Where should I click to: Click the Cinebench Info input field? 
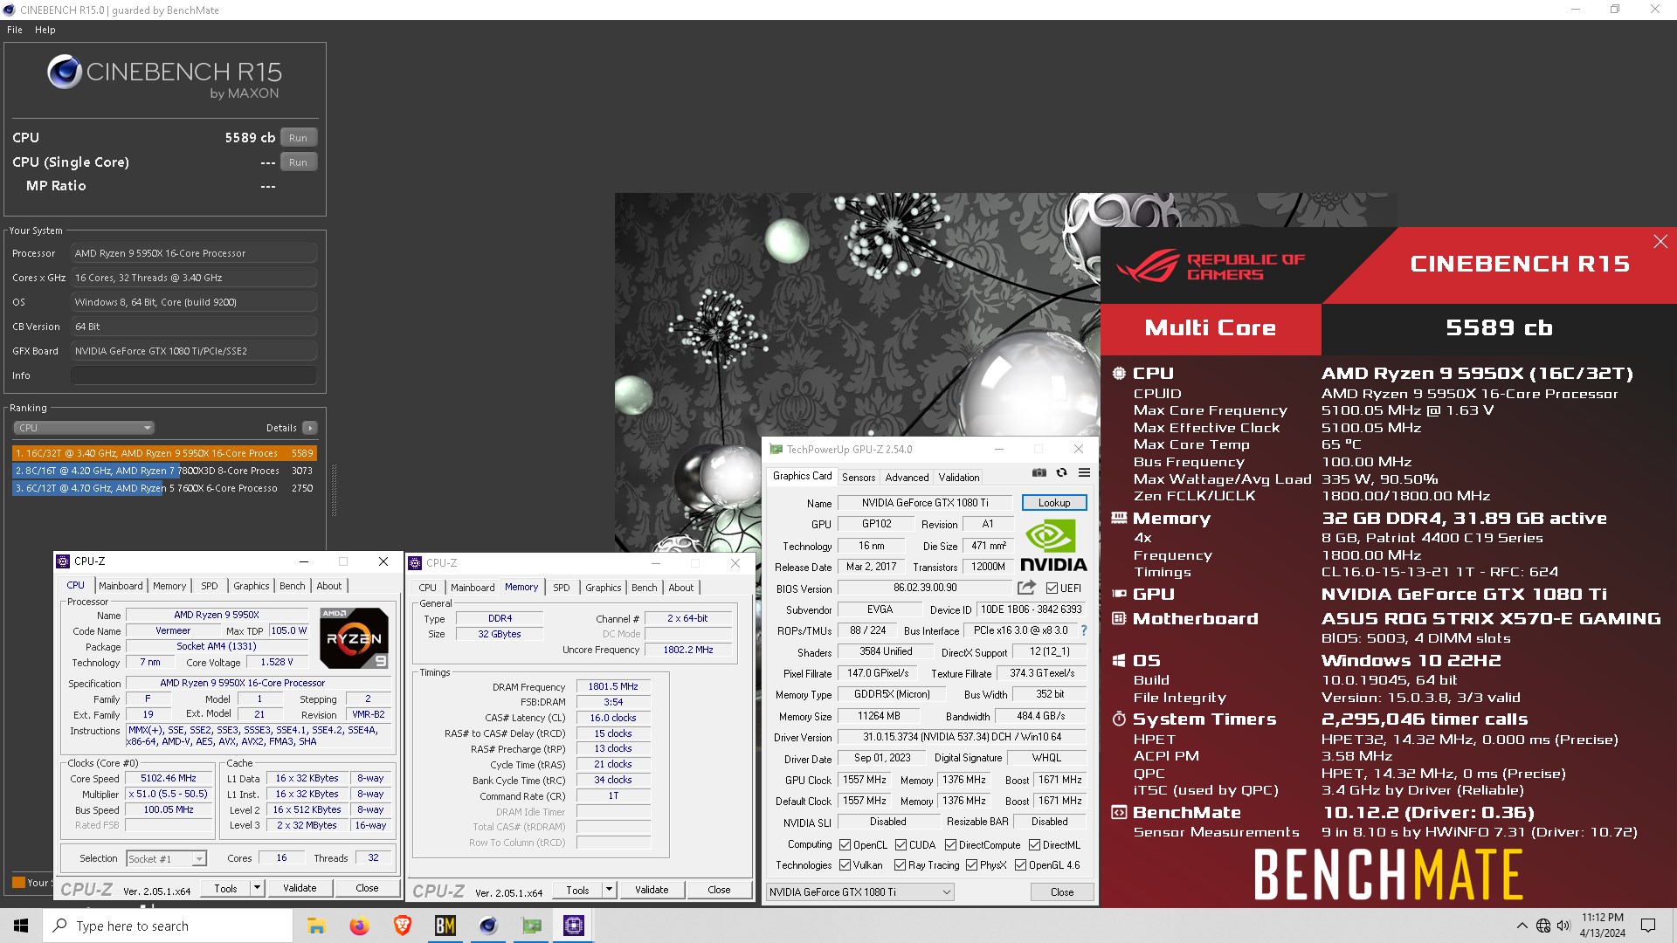click(194, 375)
